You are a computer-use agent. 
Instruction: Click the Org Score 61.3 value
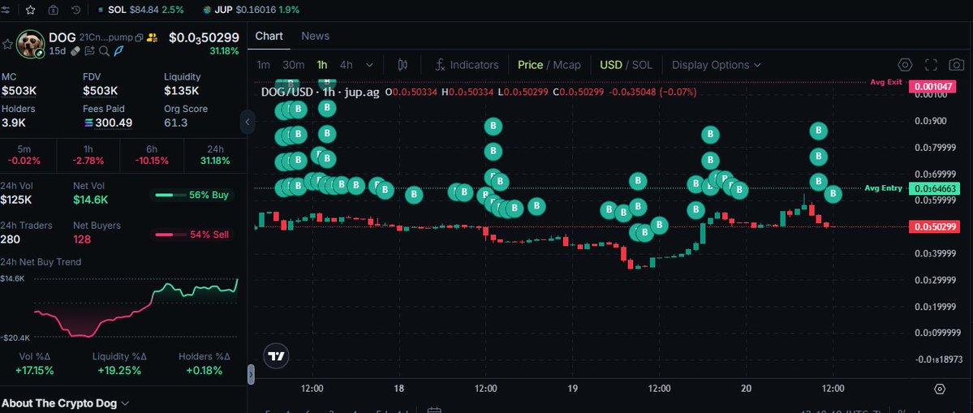click(175, 123)
